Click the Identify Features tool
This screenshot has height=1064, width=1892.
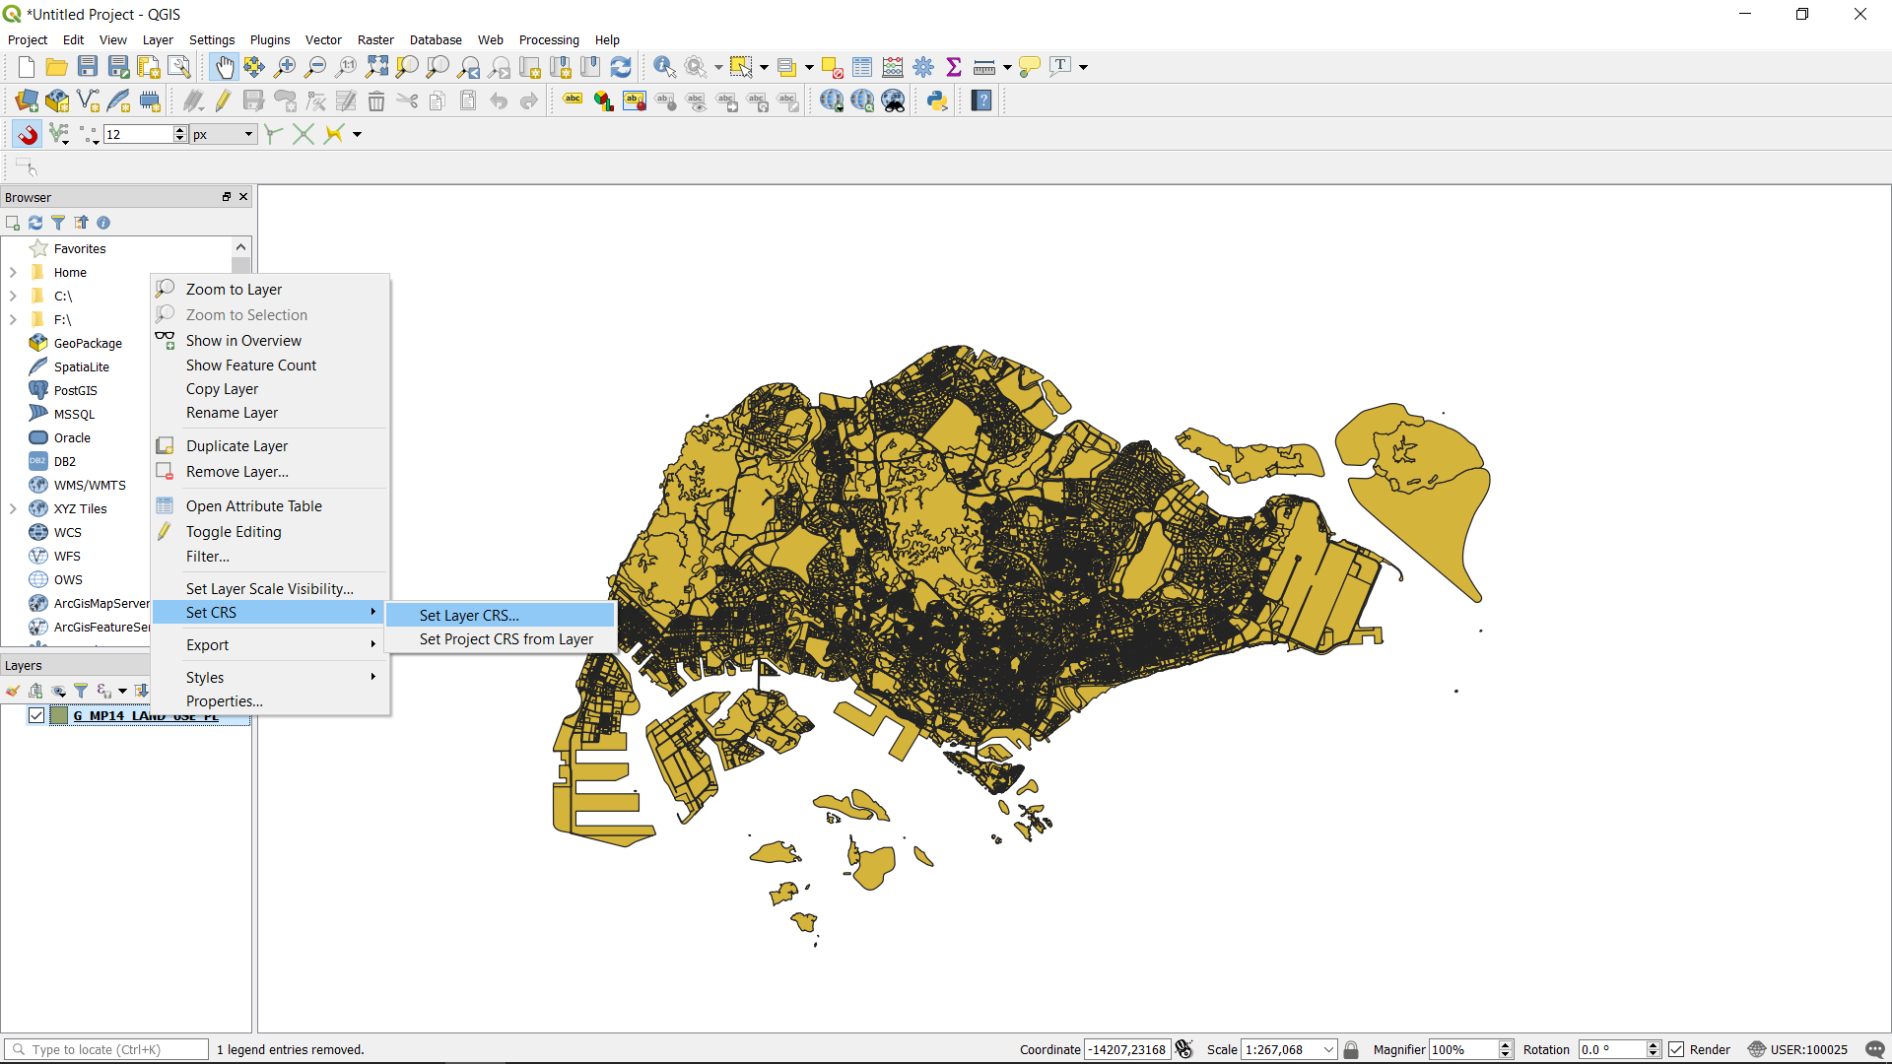tap(664, 67)
